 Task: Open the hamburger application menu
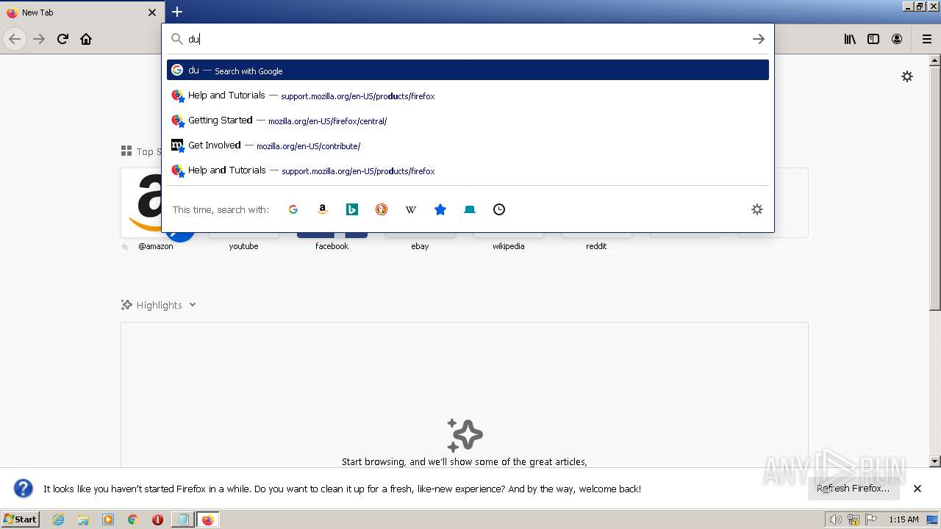(926, 39)
